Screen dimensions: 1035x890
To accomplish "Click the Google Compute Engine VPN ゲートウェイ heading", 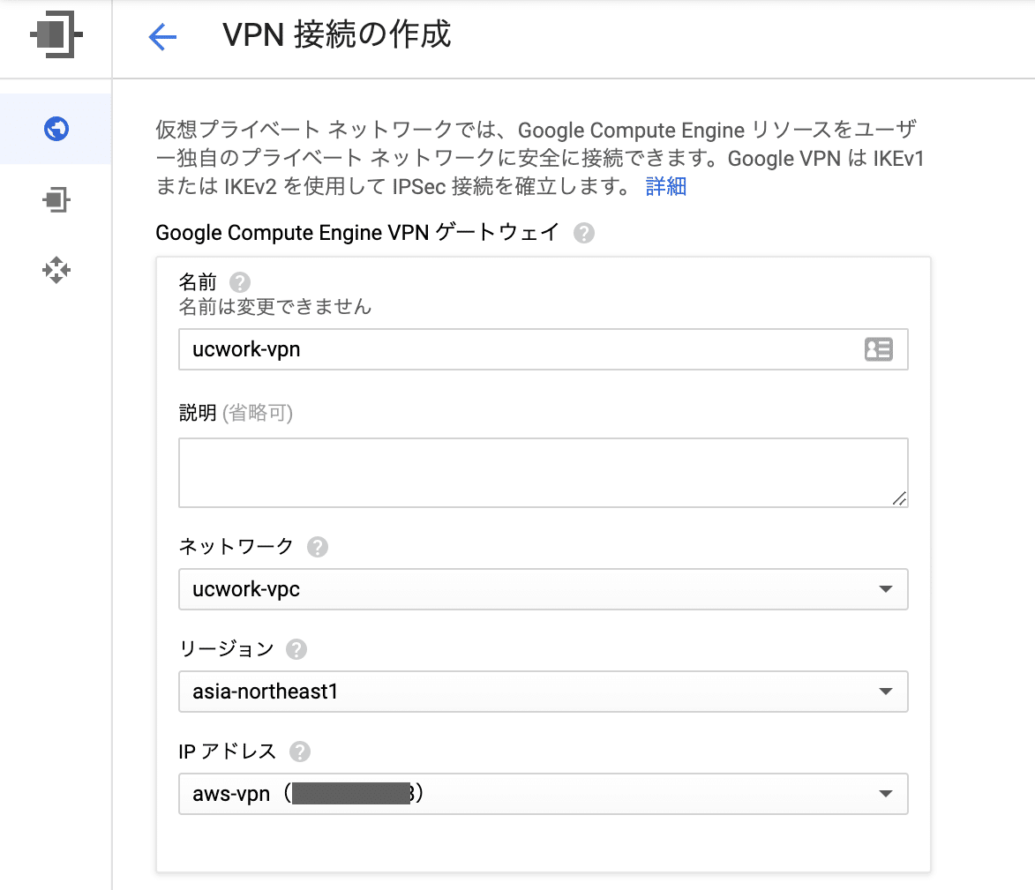I will [357, 233].
